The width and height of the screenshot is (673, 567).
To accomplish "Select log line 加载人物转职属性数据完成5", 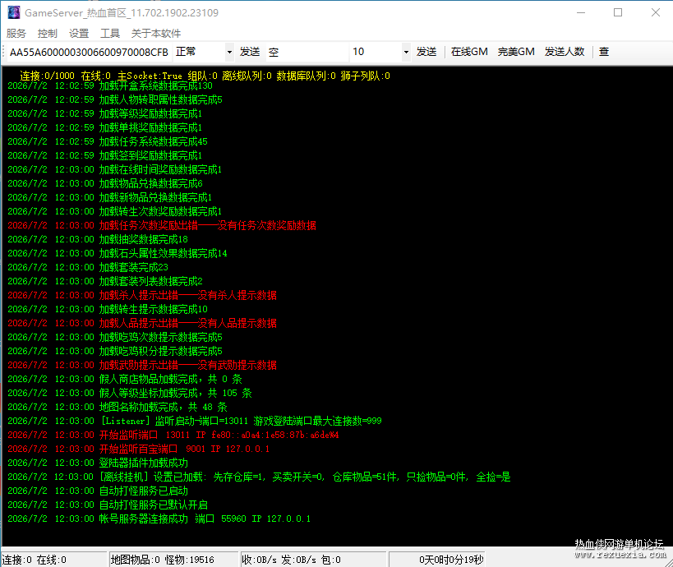I will (115, 99).
